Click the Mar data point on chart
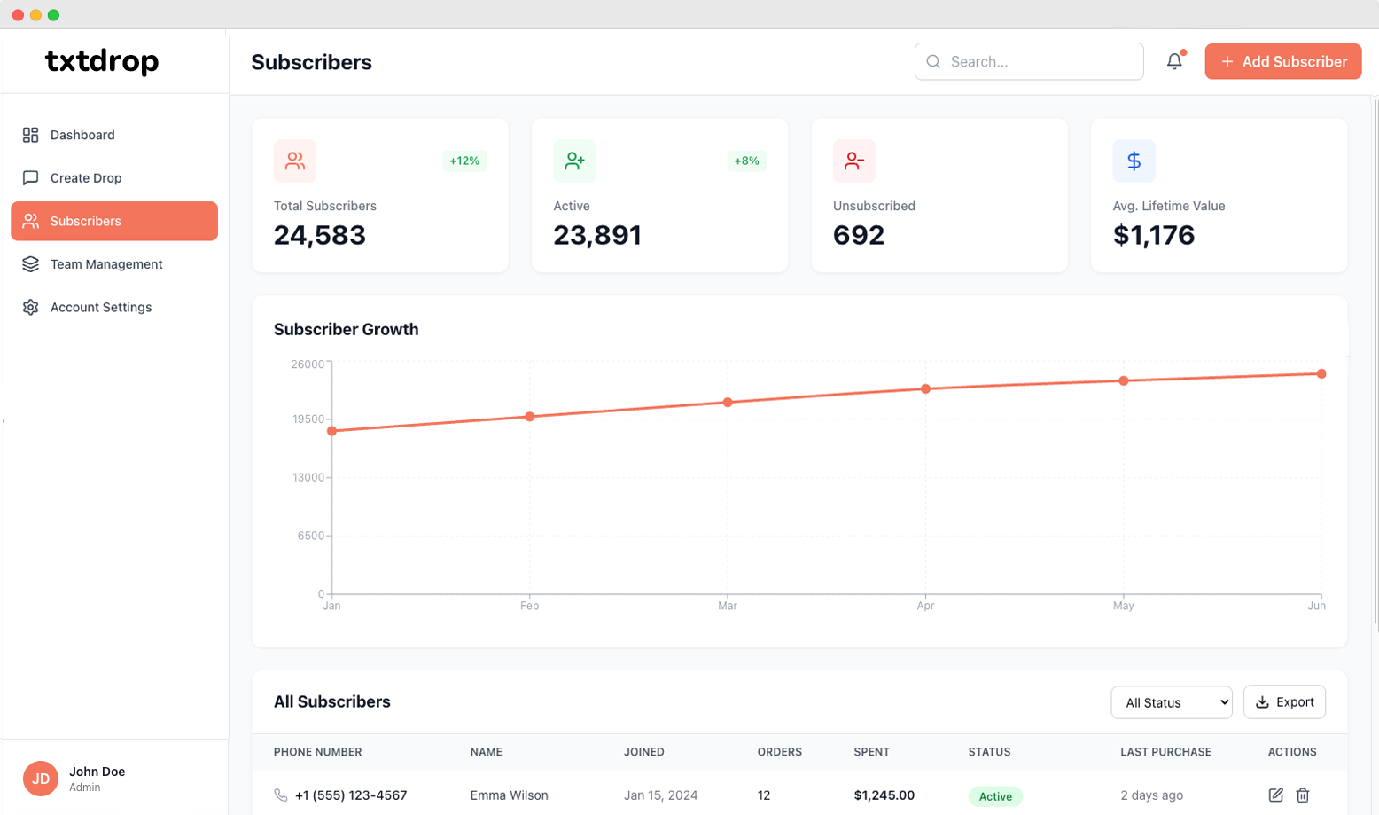Image resolution: width=1379 pixels, height=815 pixels. click(x=728, y=403)
